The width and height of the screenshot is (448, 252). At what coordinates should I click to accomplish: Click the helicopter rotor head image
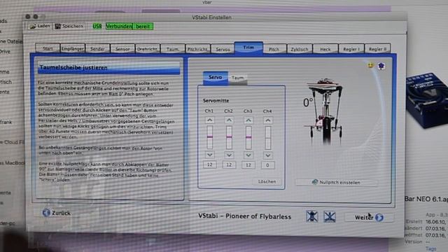[x=324, y=111]
